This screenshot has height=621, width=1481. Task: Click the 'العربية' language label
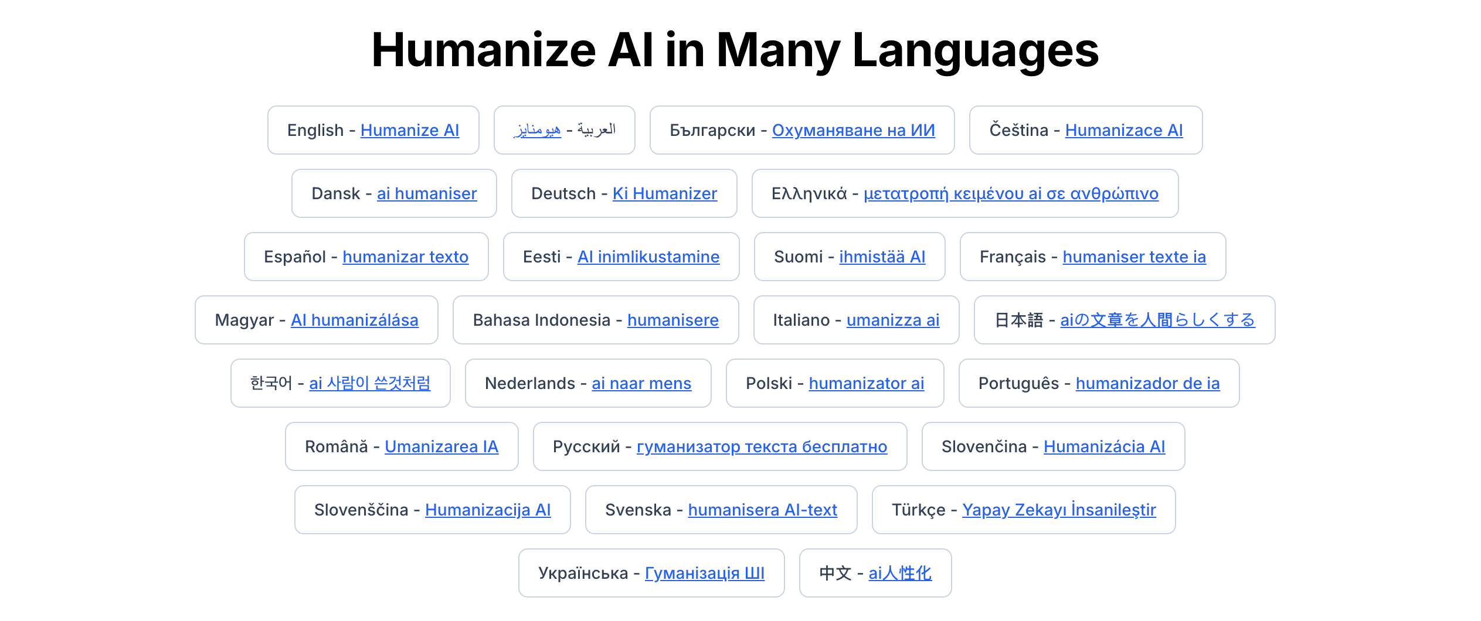[596, 130]
